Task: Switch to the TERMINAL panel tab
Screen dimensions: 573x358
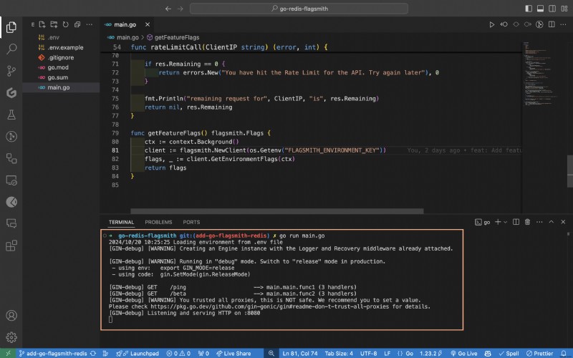Action: click(121, 222)
